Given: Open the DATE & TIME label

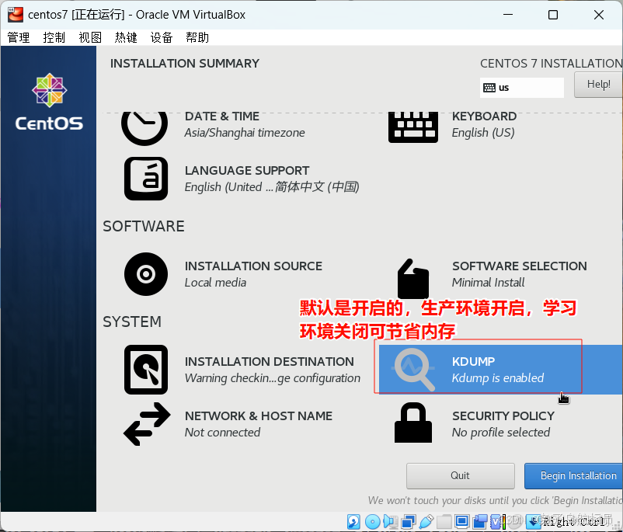Looking at the screenshot, I should pyautogui.click(x=221, y=116).
